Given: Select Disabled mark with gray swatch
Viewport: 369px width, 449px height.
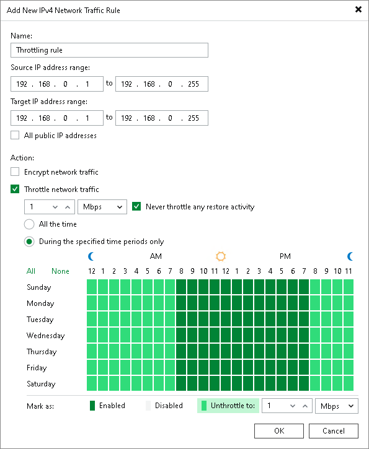Looking at the screenshot, I should pos(164,406).
